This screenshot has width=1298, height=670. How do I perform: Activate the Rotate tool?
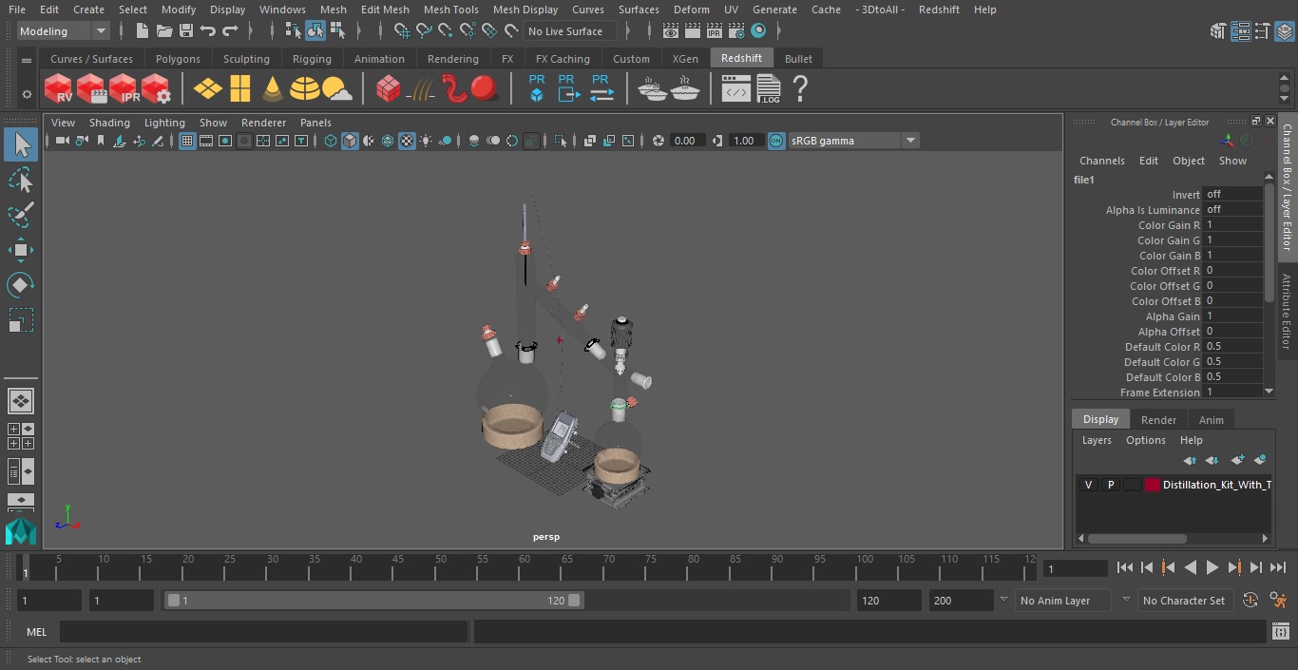pos(20,285)
